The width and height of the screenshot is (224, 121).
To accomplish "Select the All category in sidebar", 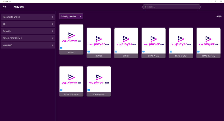I will [x=28, y=24].
